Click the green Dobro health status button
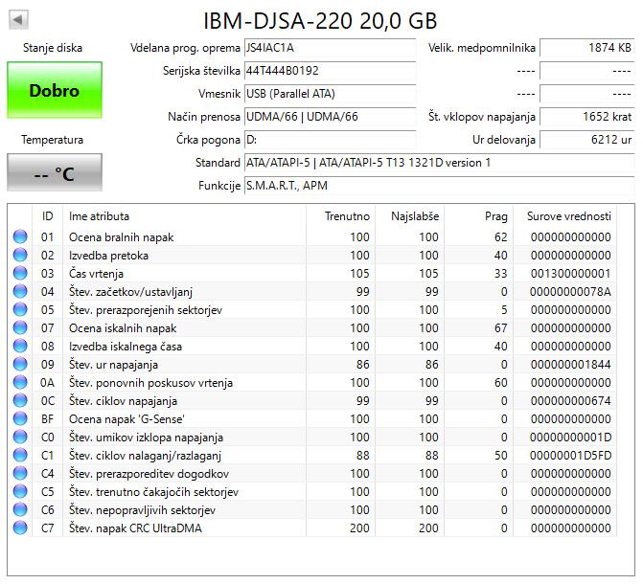Viewport: 643px width, 584px height. [x=54, y=91]
